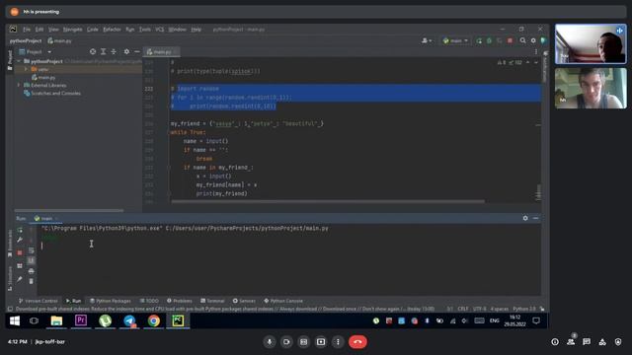Click Rerun icon in Run panel
The image size is (632, 355).
point(20,230)
